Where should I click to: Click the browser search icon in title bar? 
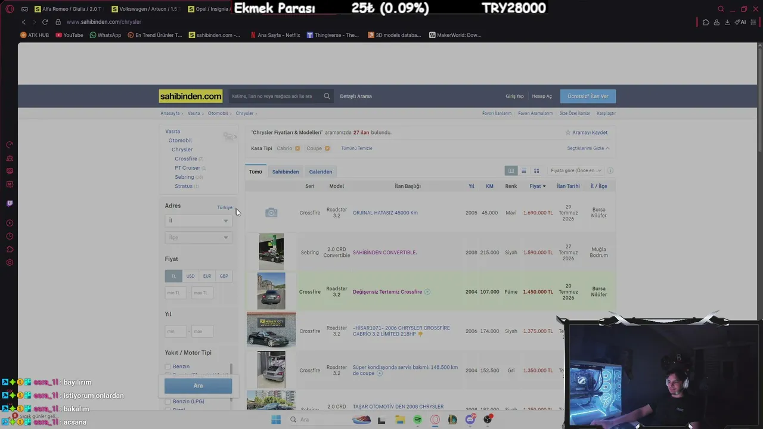click(x=721, y=9)
